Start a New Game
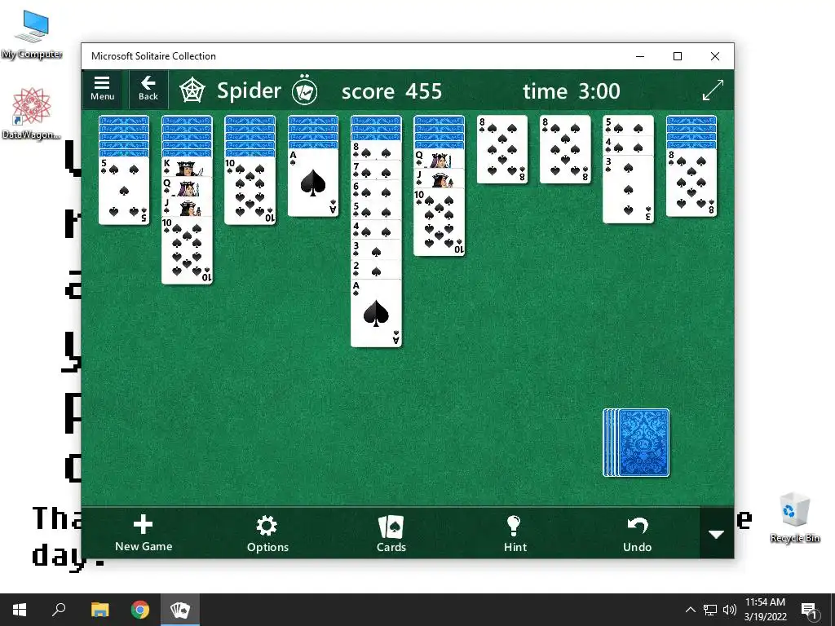 (x=144, y=533)
